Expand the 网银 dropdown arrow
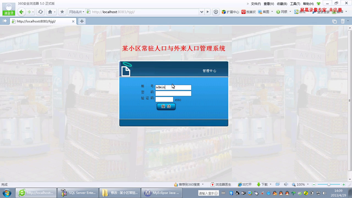 290,12
